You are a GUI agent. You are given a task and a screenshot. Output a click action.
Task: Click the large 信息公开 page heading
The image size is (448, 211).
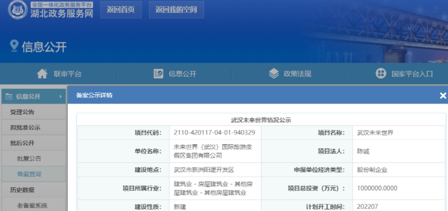[x=44, y=47]
